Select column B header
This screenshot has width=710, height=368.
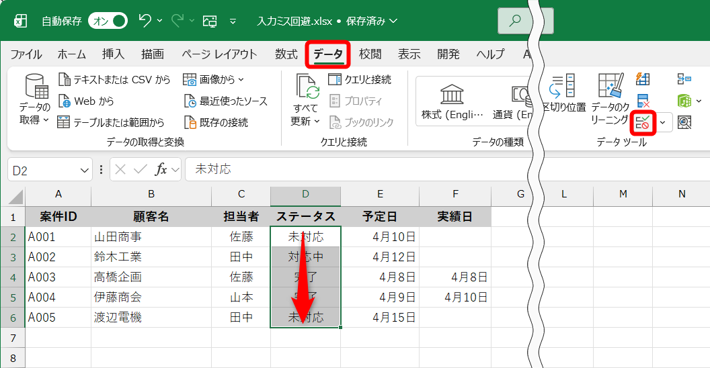point(151,194)
